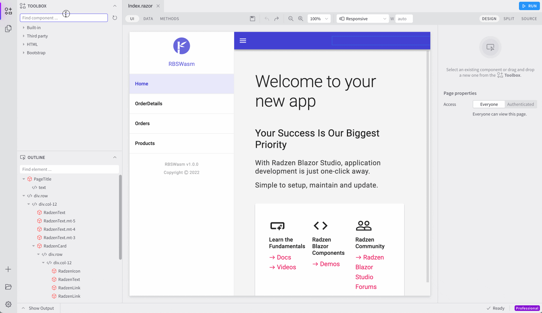
Task: Open the settings gear icon
Action: [x=8, y=304]
